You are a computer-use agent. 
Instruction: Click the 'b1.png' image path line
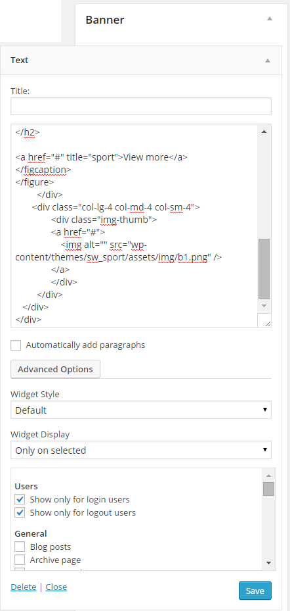119,257
